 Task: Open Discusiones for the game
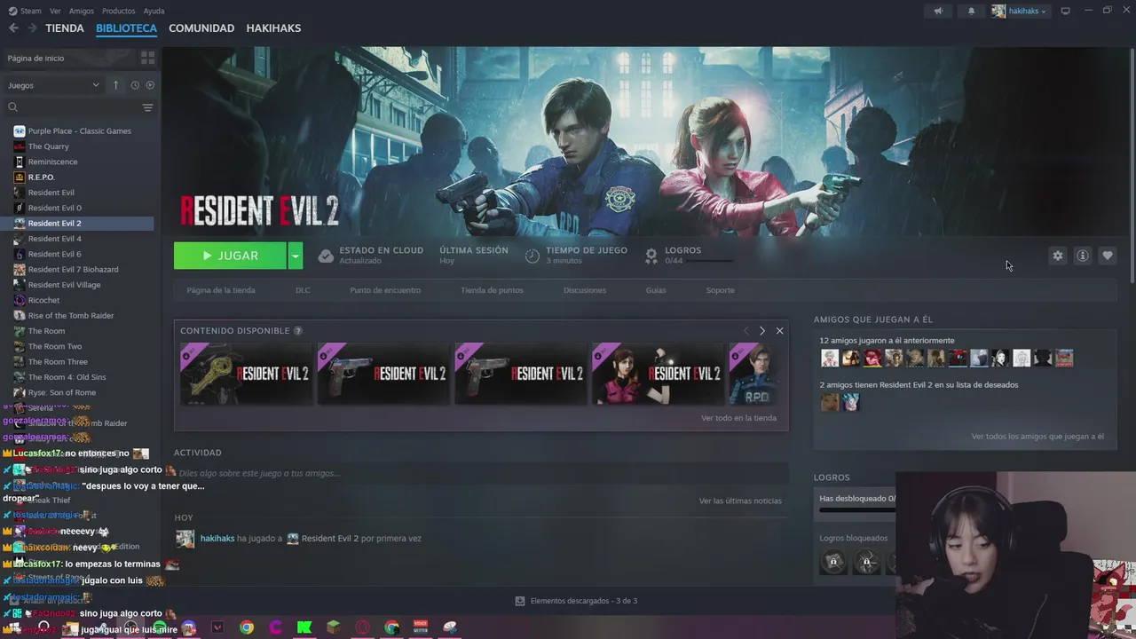pos(585,290)
